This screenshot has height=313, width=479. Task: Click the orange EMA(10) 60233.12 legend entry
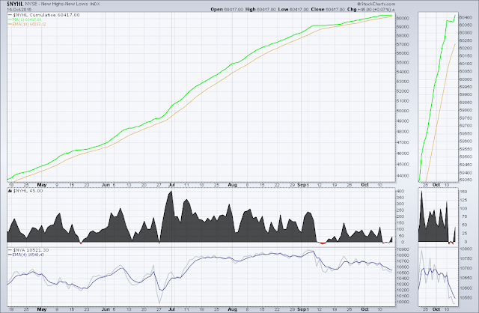click(27, 24)
